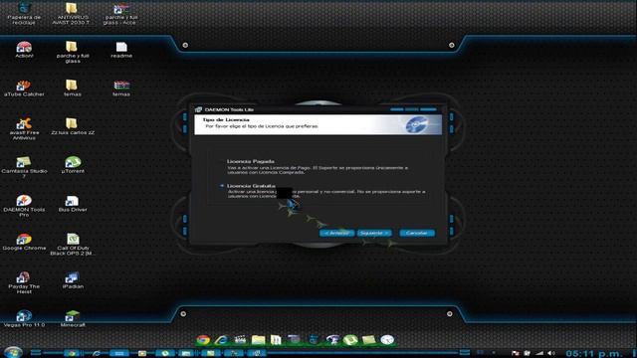
Task: Launch Minecraft from the desktop
Action: (73, 318)
